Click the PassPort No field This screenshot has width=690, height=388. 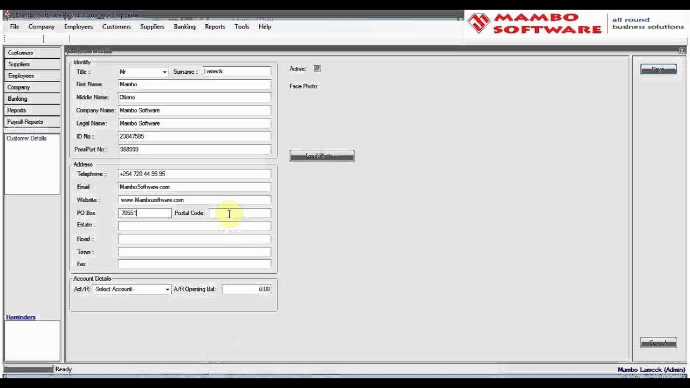[195, 149]
